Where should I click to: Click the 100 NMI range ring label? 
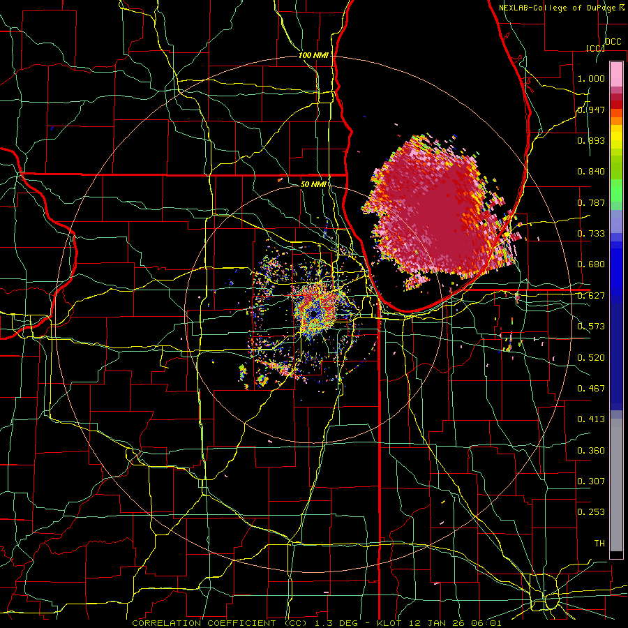click(x=313, y=55)
